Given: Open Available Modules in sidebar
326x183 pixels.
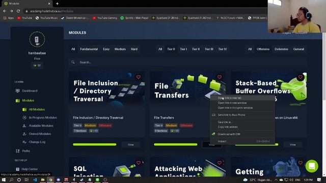Looking at the screenshot, I should point(41,126).
